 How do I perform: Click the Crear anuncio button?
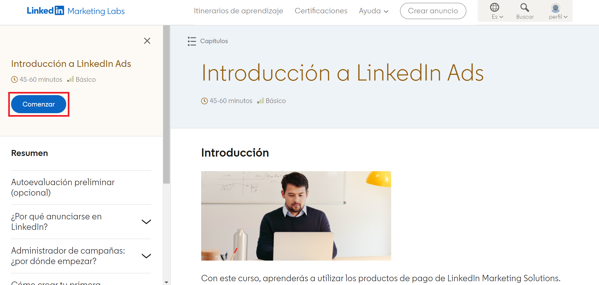click(x=433, y=11)
